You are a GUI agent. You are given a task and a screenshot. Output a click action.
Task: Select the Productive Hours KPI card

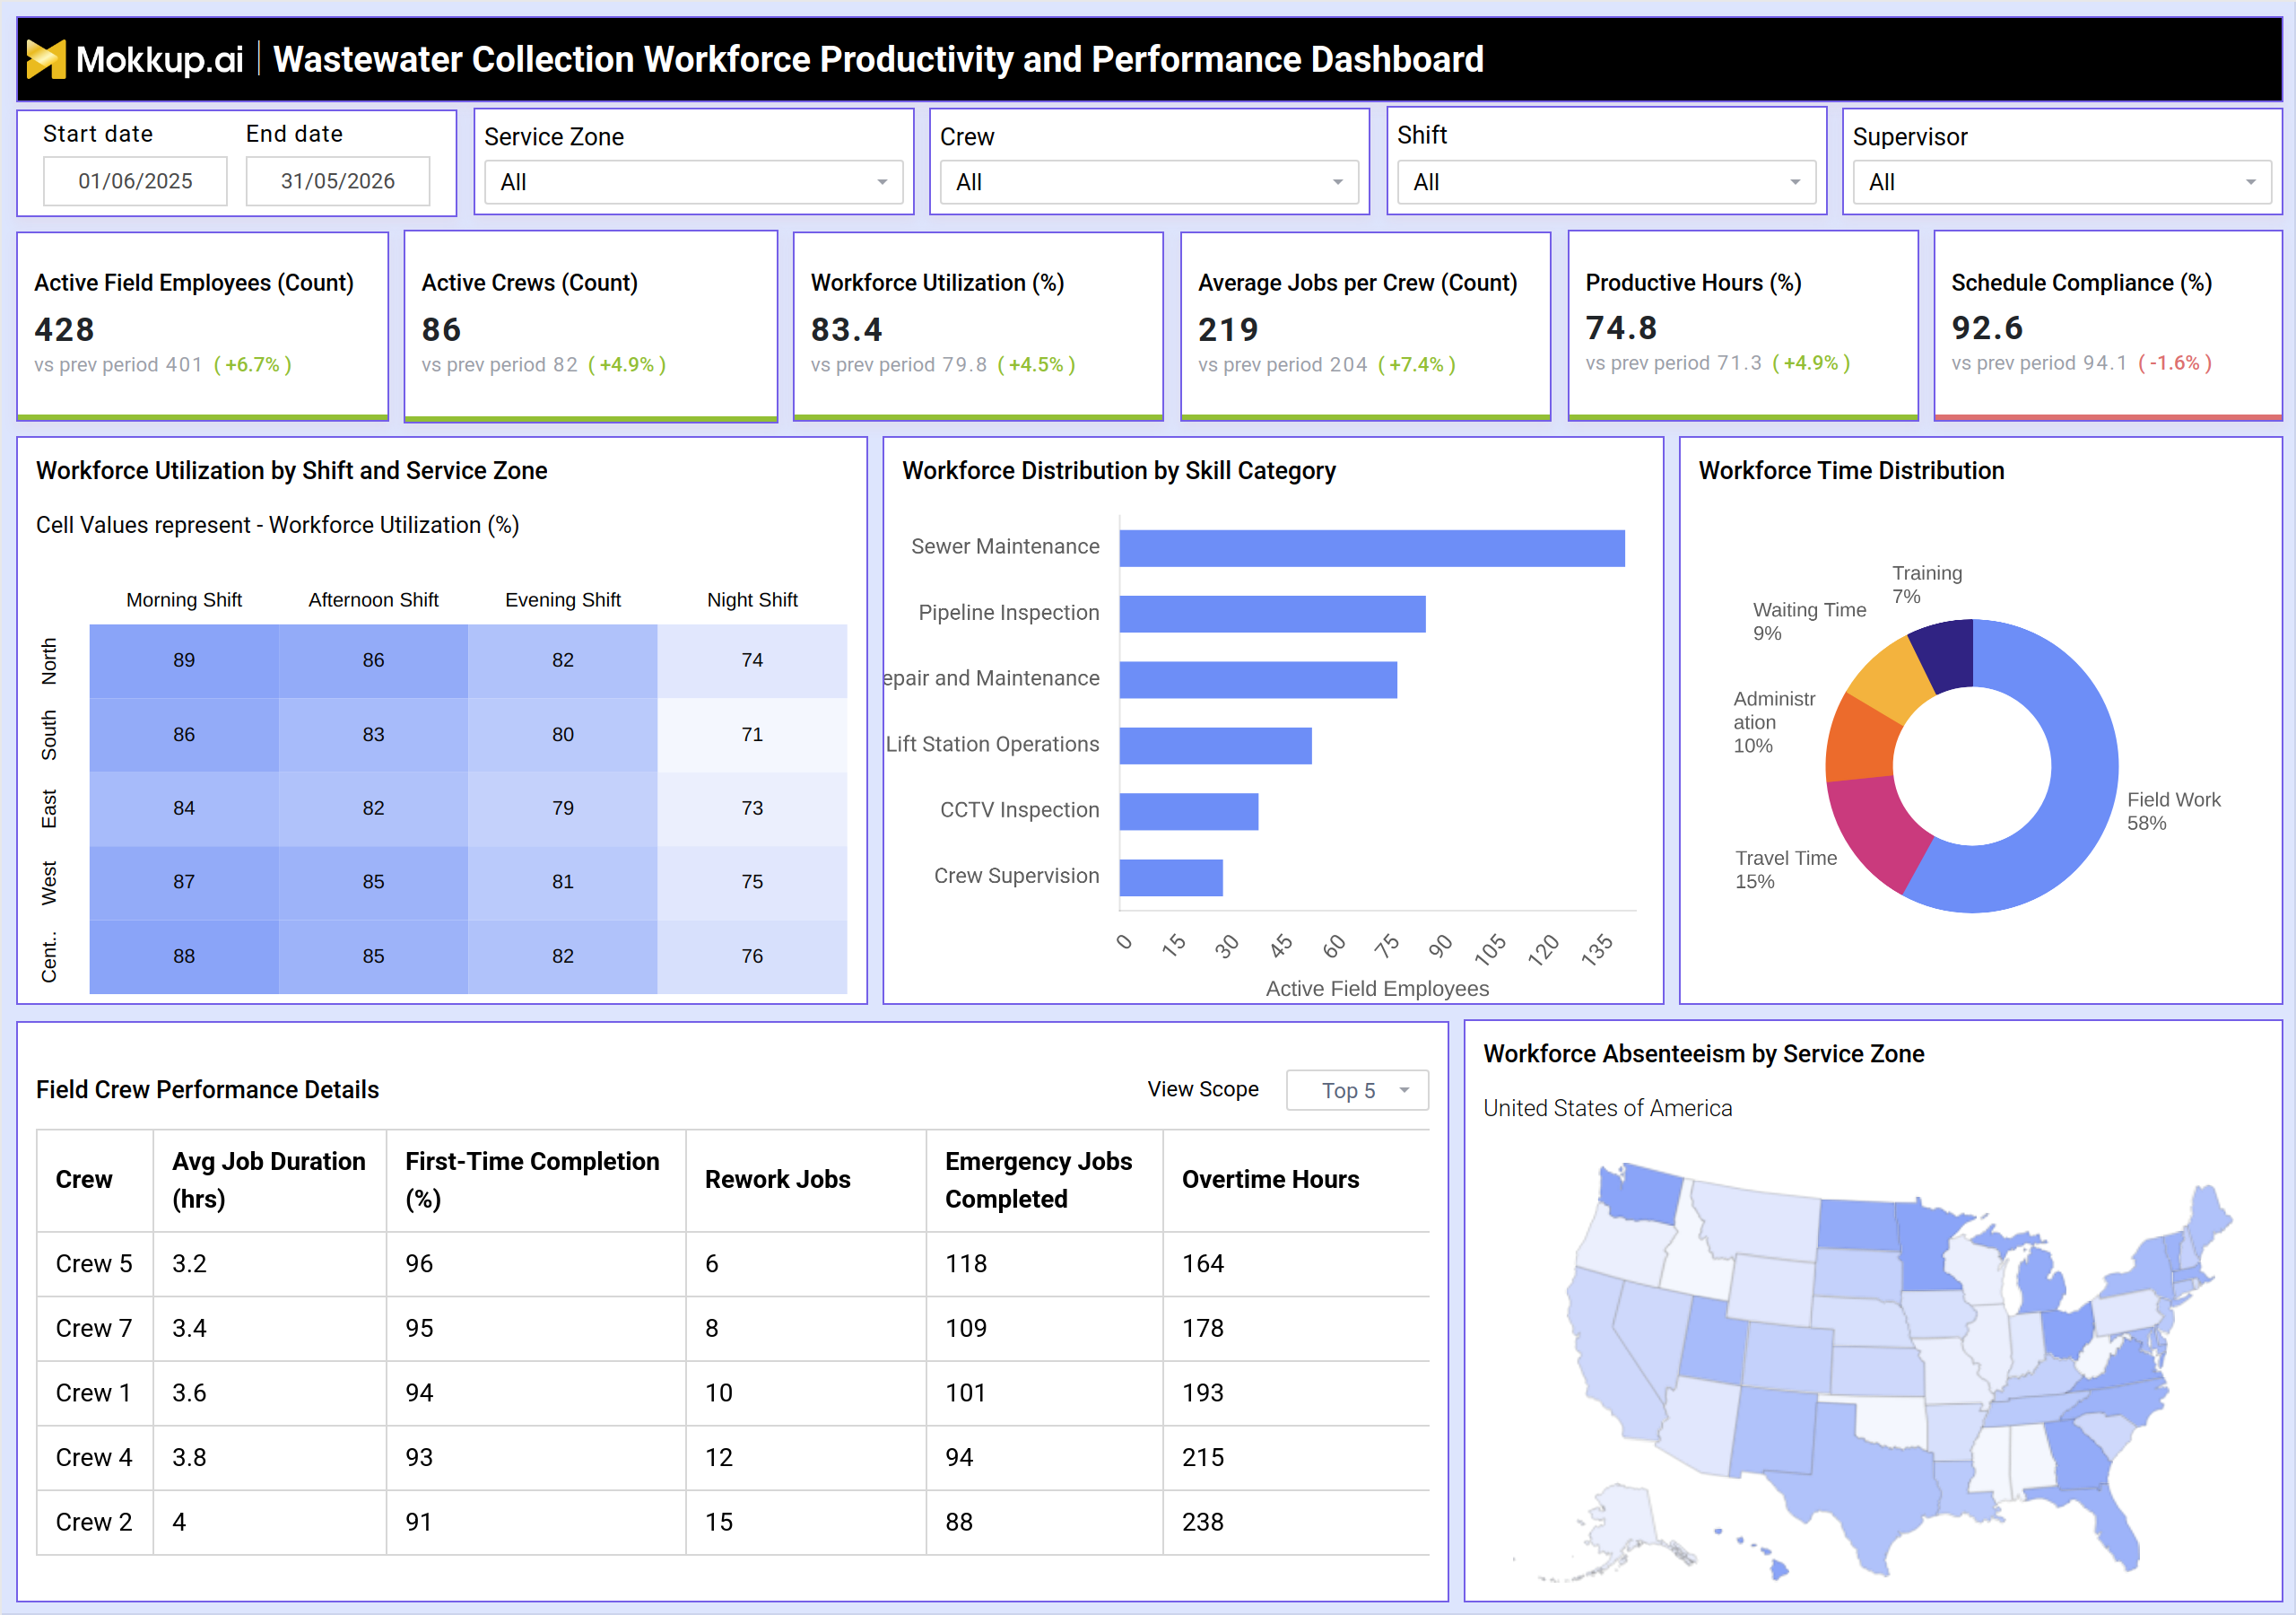coord(1743,327)
